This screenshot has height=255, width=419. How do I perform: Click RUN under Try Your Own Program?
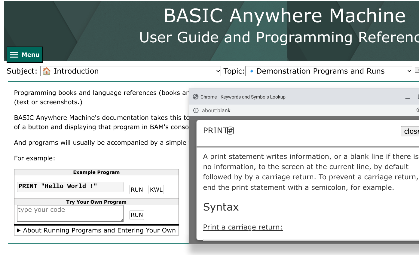pos(137,215)
